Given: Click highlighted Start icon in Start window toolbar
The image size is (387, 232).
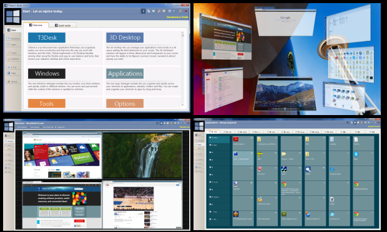Looking at the screenshot, I should click(x=143, y=11).
